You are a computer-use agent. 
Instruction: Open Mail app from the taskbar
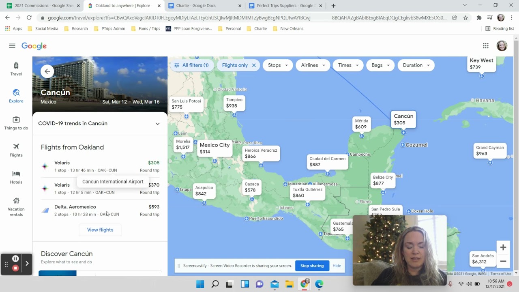[275, 284]
